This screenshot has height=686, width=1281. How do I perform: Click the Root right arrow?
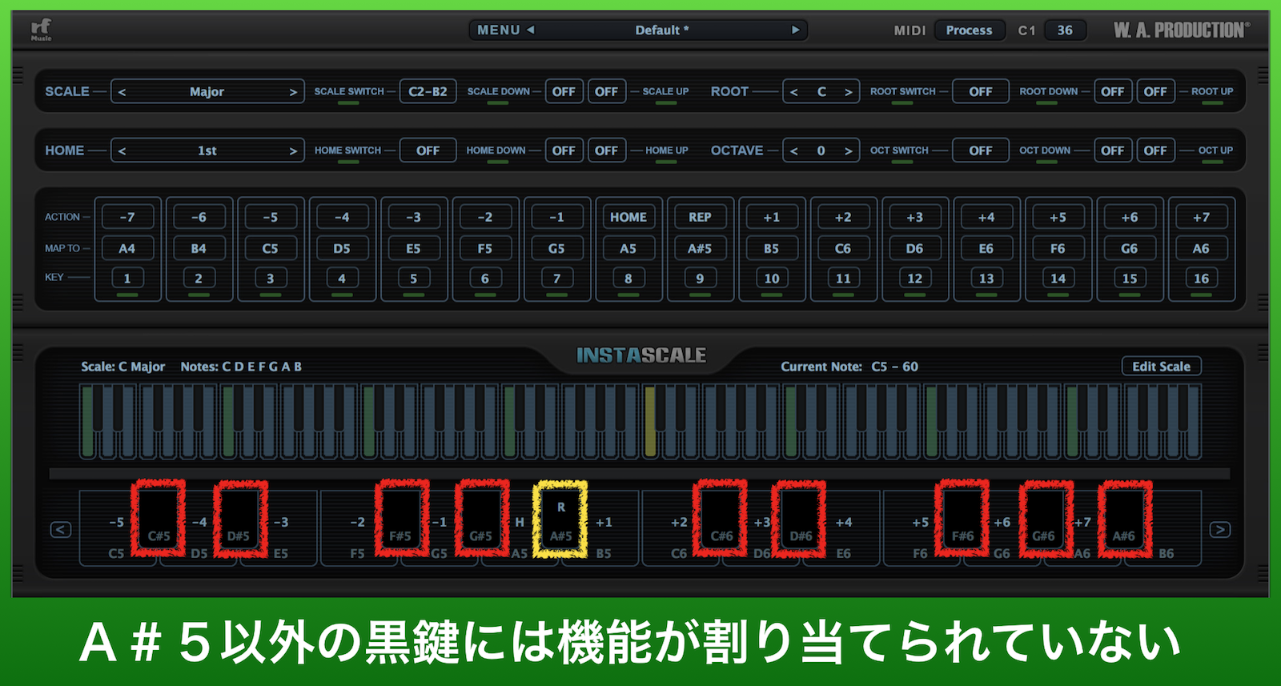click(848, 92)
